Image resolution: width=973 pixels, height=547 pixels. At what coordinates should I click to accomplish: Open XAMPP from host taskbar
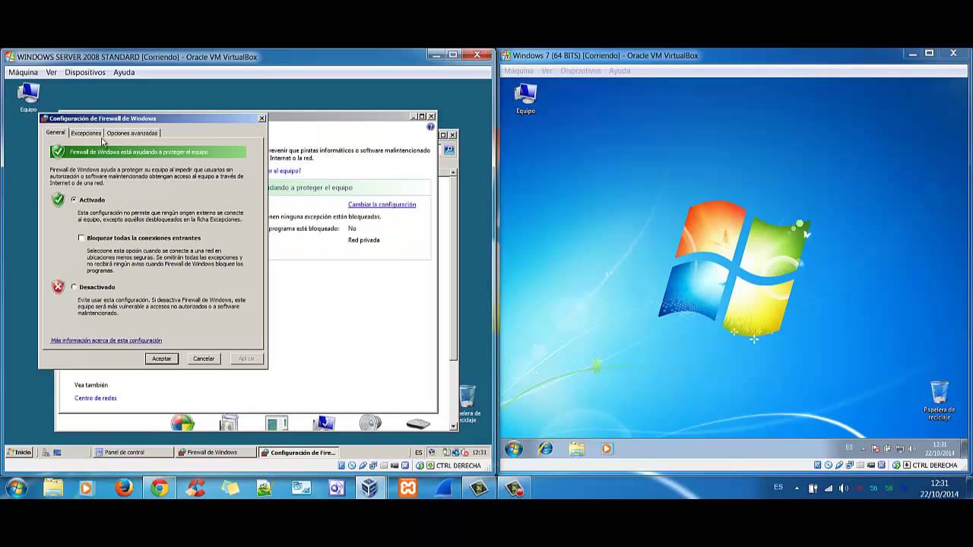[407, 488]
